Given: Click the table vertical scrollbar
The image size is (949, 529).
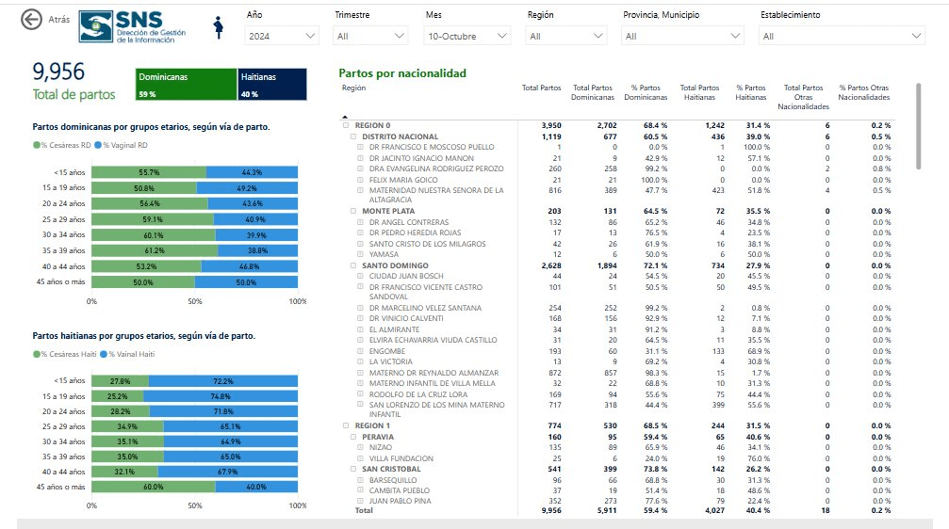Looking at the screenshot, I should click(918, 126).
